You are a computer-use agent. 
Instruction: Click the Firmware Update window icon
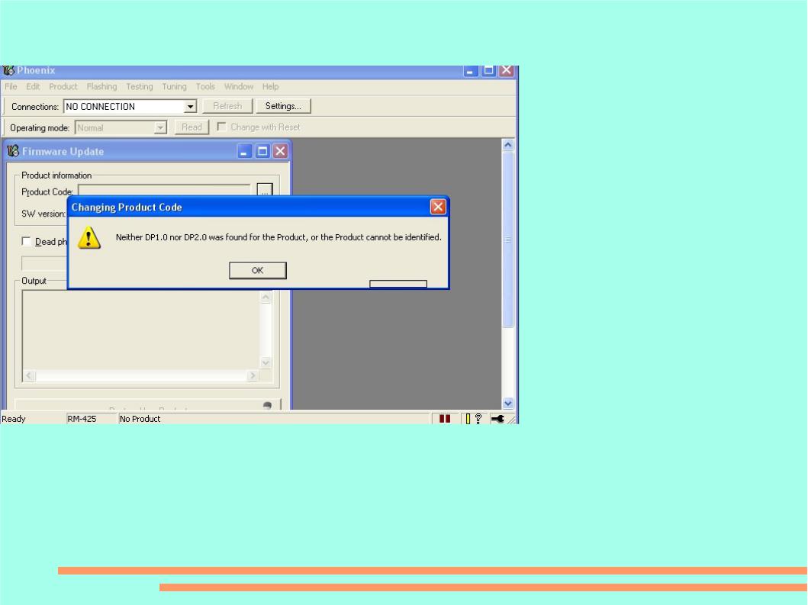coord(13,151)
